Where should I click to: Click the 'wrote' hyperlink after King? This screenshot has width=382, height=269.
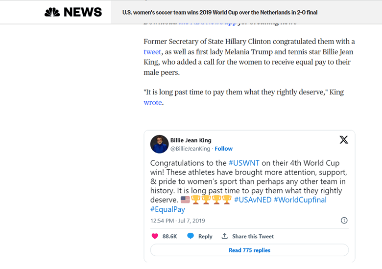[x=152, y=103]
